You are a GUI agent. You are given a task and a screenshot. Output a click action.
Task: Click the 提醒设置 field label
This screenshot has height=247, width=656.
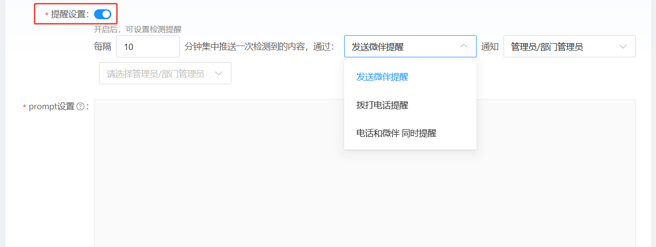69,14
